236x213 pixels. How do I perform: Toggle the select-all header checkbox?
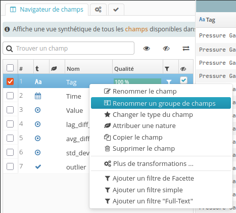[10, 68]
